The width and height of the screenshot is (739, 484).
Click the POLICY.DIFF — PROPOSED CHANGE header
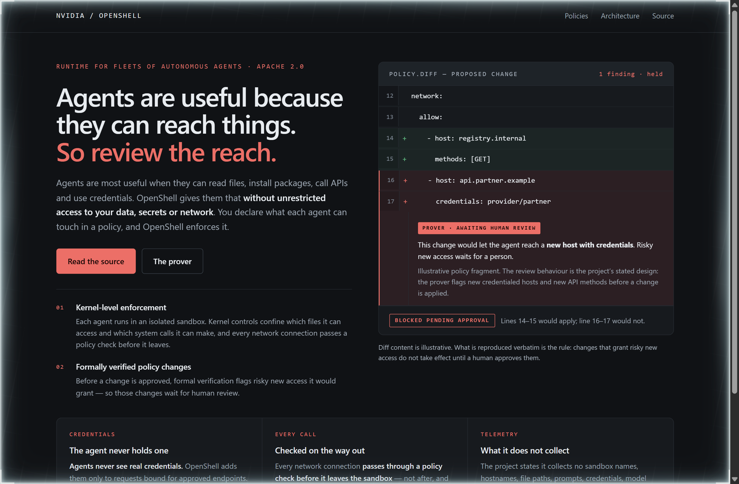pos(453,74)
